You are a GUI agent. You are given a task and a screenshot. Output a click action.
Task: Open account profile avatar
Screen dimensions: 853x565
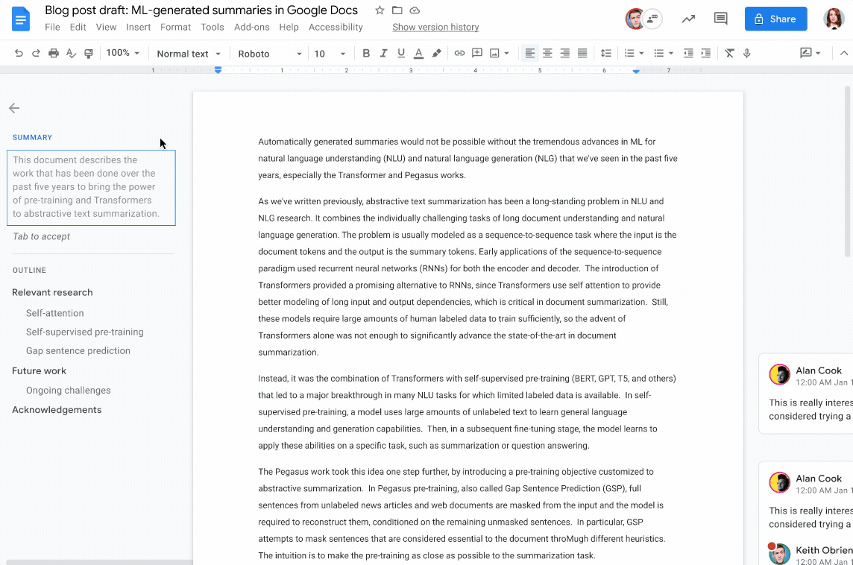tap(834, 19)
